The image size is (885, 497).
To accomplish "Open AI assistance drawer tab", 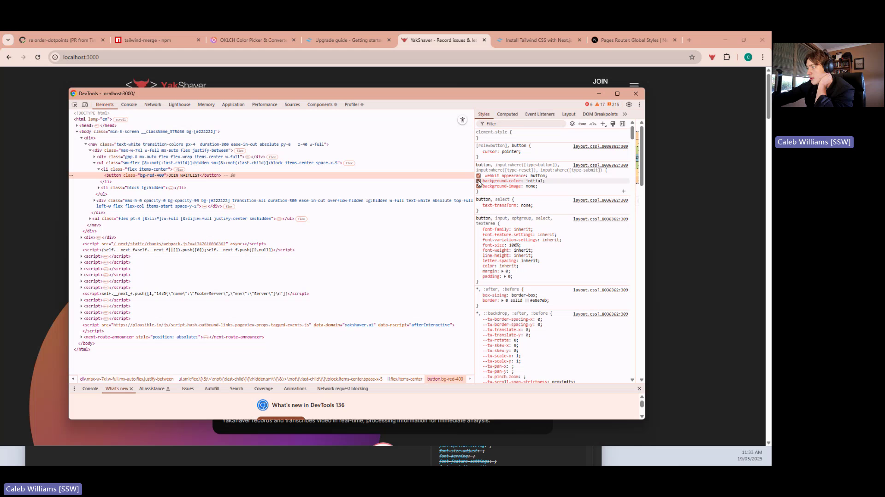I will 154,389.
